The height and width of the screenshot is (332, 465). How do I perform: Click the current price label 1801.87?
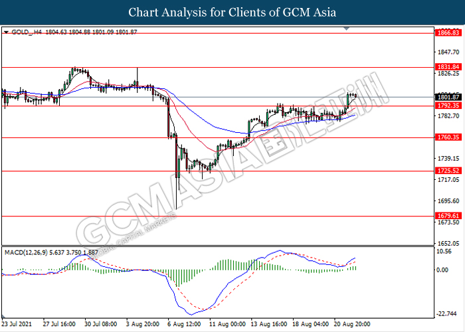(x=448, y=97)
